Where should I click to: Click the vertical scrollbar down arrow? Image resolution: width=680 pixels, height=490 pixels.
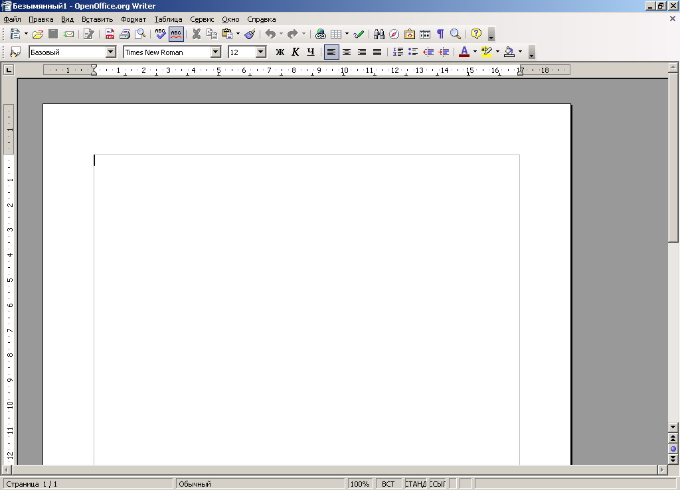673,427
